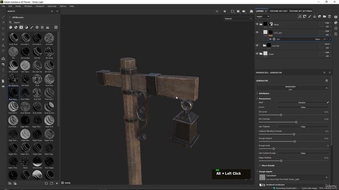Switch asset view with the grid icon
The image size is (339, 190).
coord(56,27)
